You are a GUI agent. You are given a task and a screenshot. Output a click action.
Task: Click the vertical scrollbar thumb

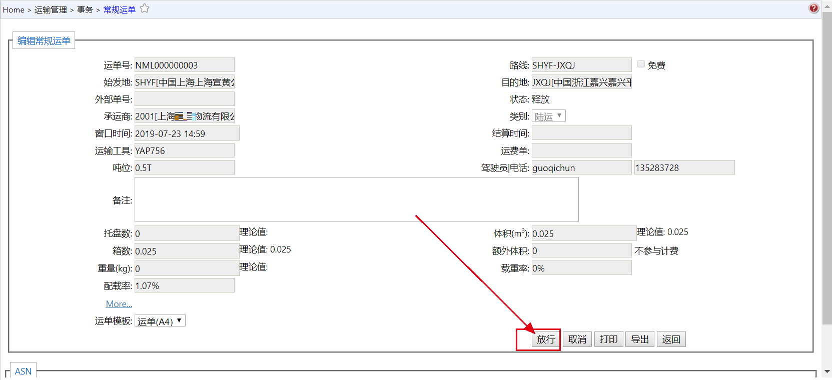(827, 168)
